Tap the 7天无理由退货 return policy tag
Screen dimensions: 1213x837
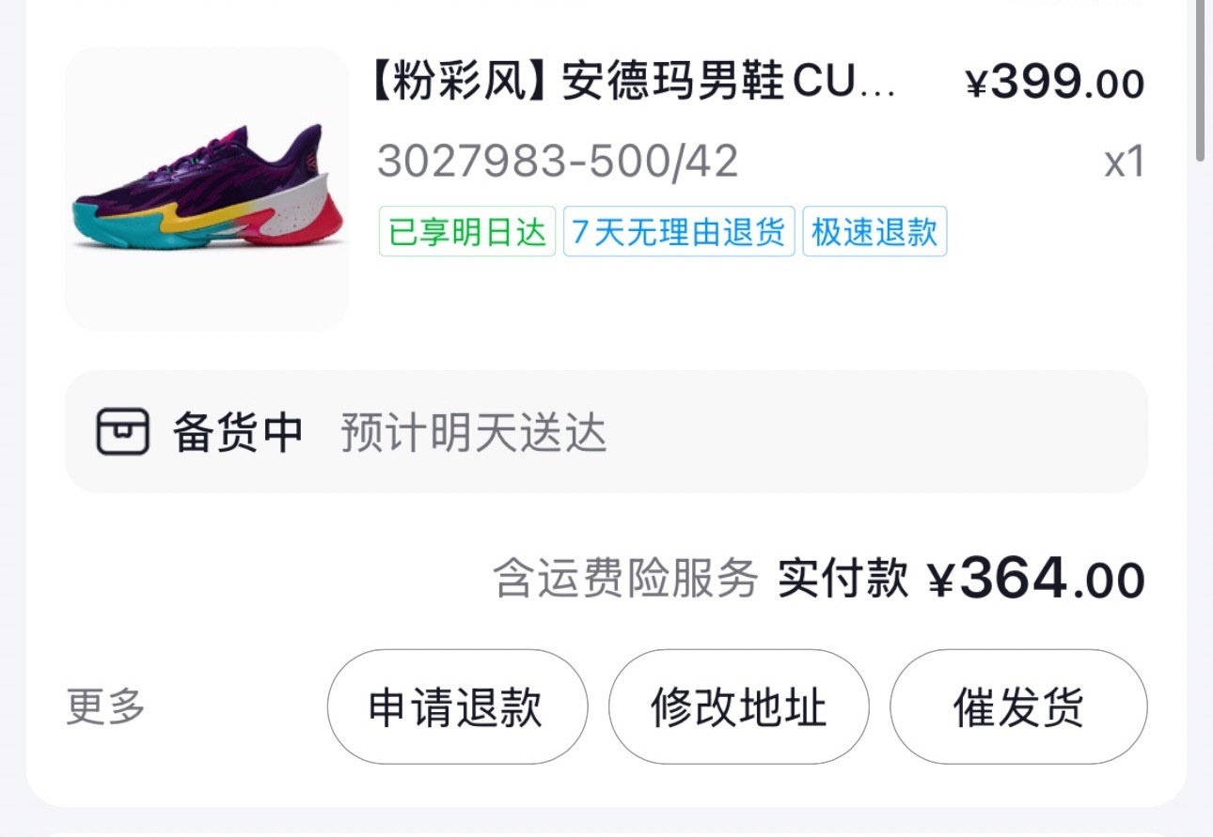tap(679, 232)
